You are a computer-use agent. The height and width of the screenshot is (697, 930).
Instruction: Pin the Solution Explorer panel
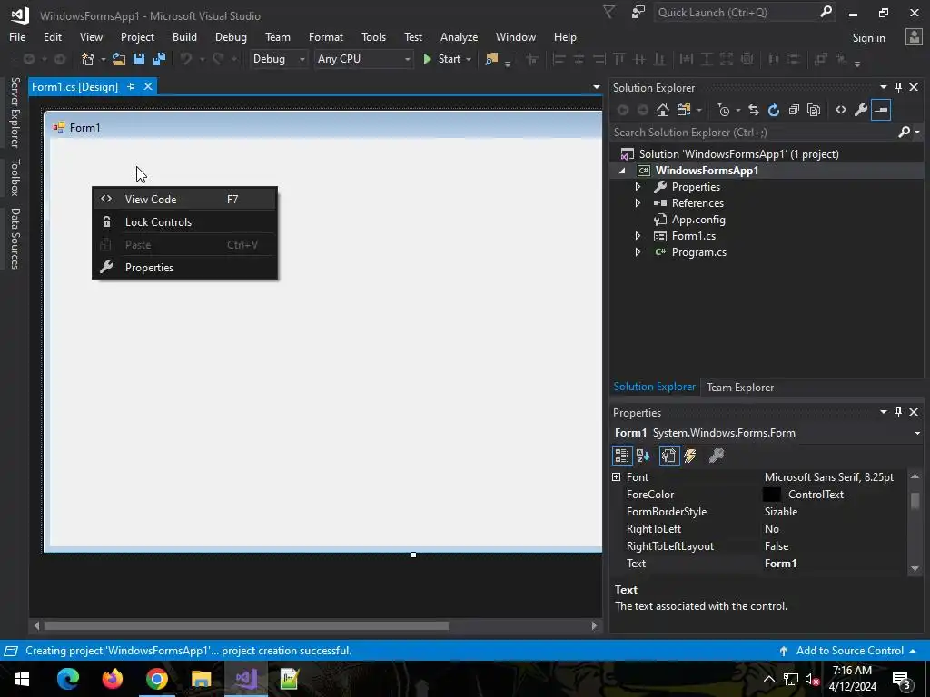898,87
